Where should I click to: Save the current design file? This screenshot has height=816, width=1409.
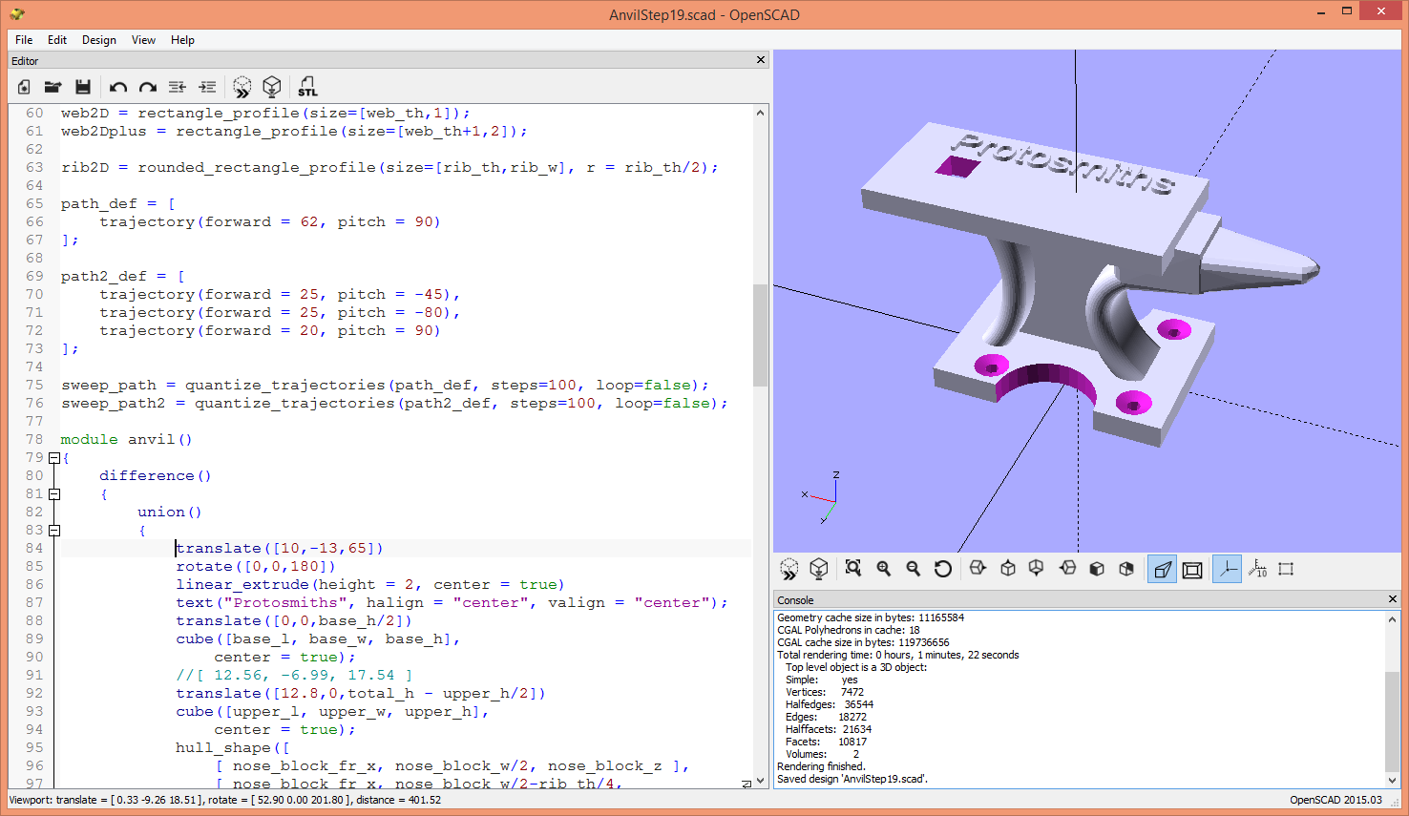pos(84,87)
